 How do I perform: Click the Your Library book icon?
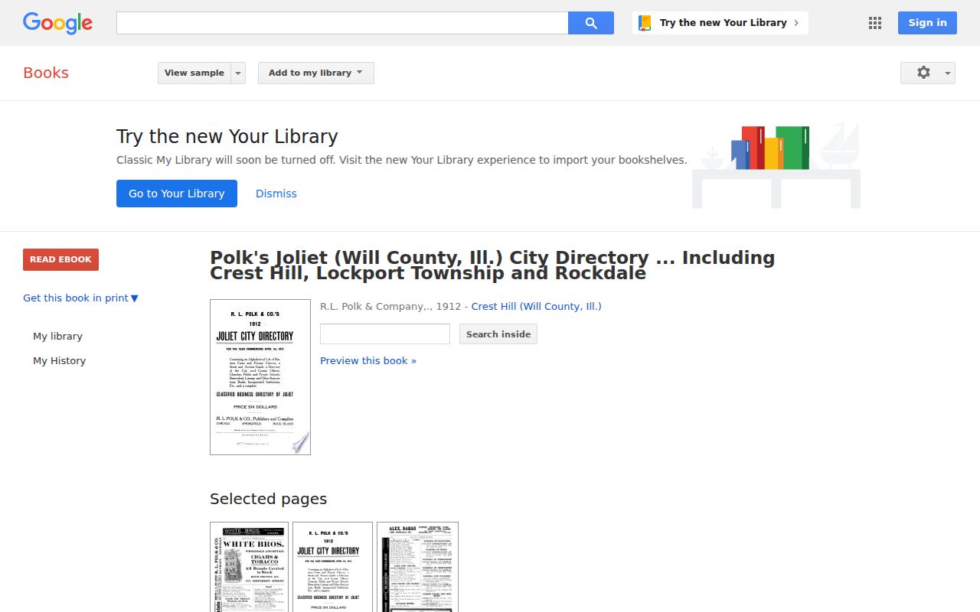[645, 23]
